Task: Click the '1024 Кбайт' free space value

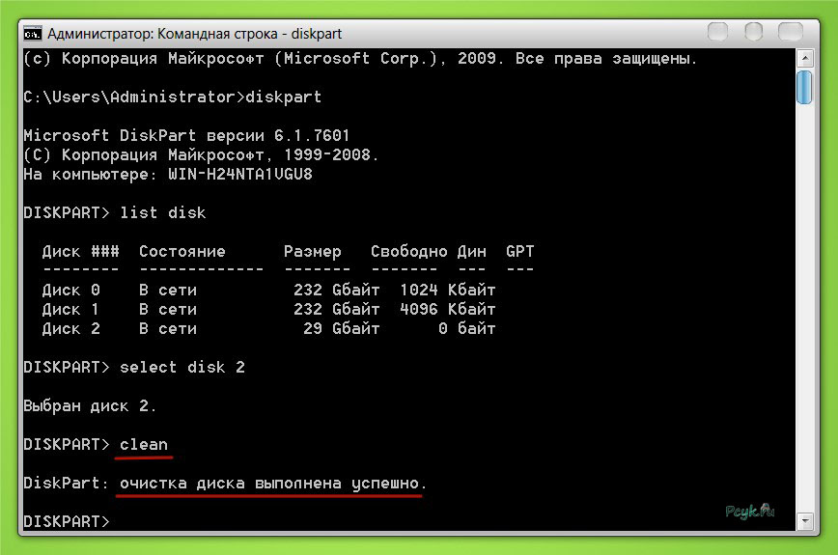Action: coord(448,291)
